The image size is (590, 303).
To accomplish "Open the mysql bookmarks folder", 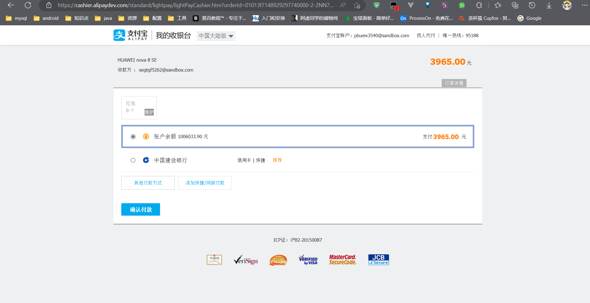I will click(16, 18).
